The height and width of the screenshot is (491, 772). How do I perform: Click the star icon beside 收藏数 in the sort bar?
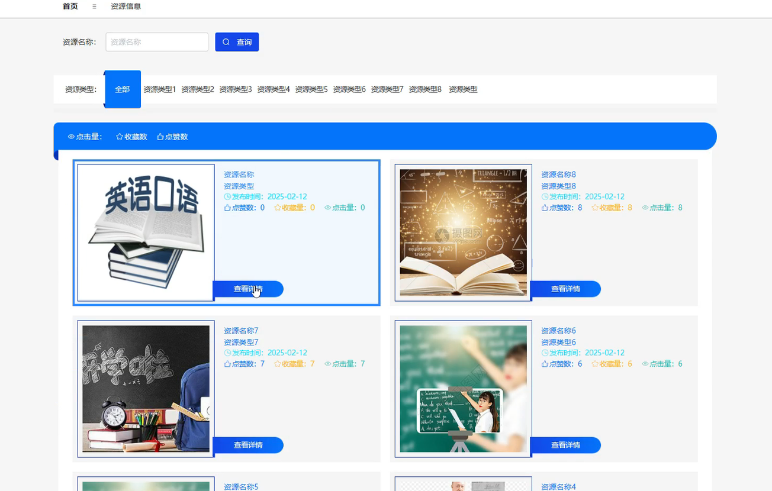(x=120, y=137)
